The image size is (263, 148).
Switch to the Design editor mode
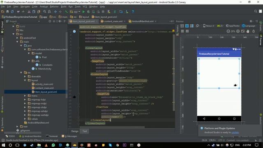pos(75,131)
